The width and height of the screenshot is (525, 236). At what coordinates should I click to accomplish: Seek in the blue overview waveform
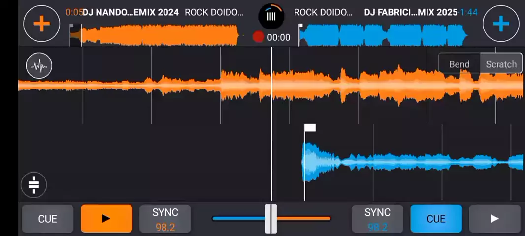pos(383,35)
